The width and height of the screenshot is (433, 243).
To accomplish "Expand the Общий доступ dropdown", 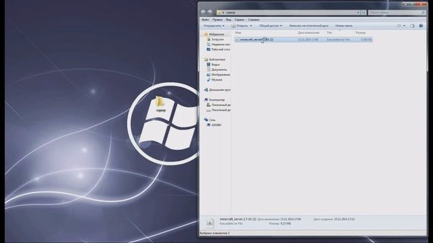I will (x=271, y=26).
